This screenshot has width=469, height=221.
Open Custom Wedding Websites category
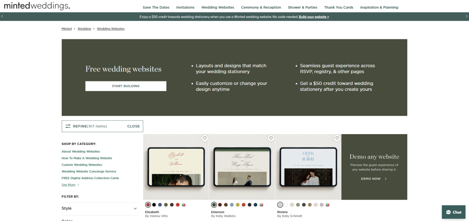(x=82, y=165)
